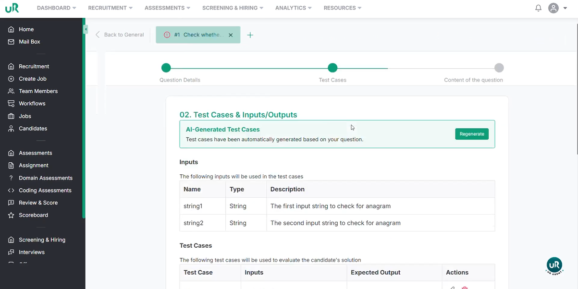The image size is (578, 289).
Task: Click the notification bell icon
Action: click(x=538, y=8)
